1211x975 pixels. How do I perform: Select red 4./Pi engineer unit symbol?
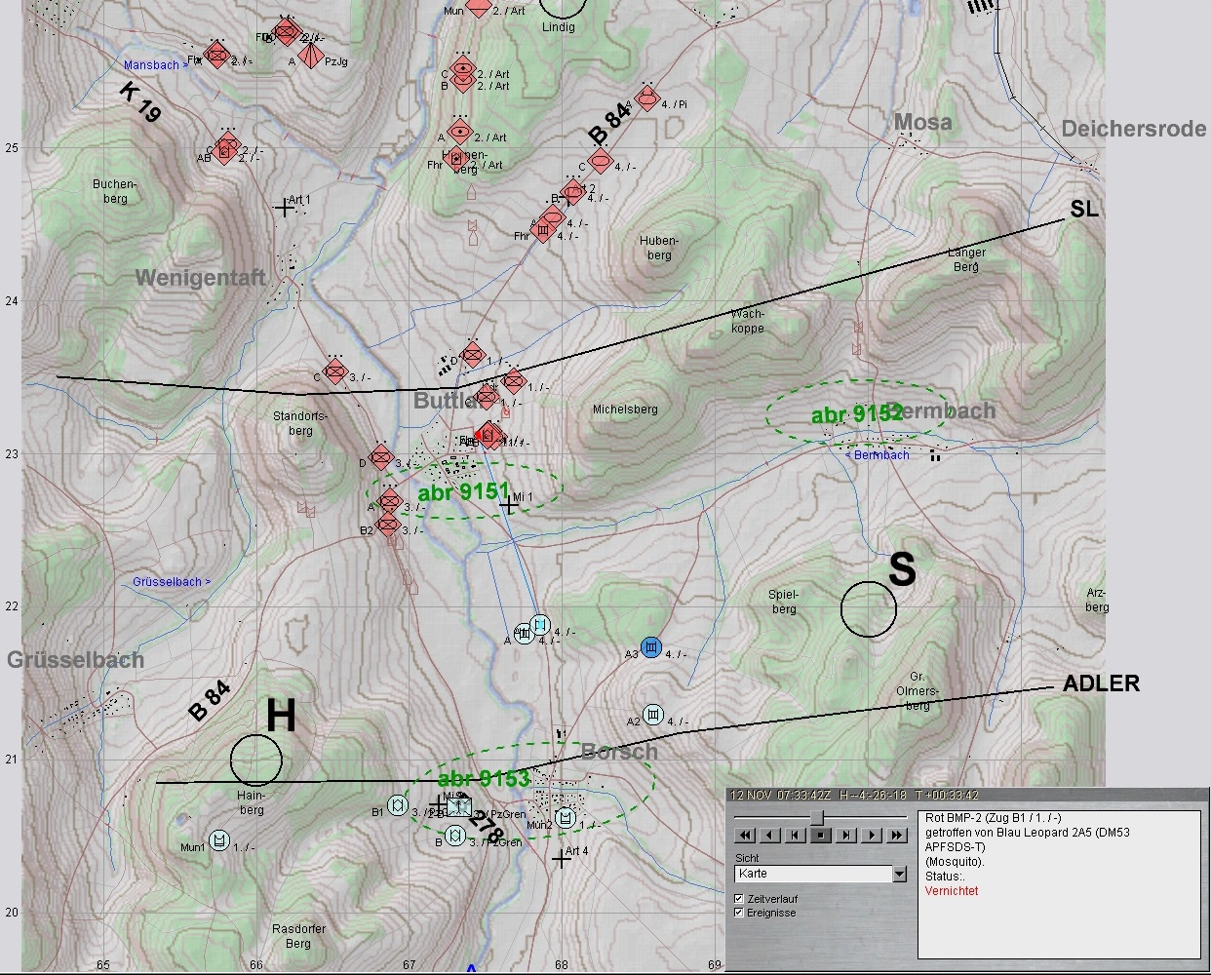pyautogui.click(x=647, y=98)
